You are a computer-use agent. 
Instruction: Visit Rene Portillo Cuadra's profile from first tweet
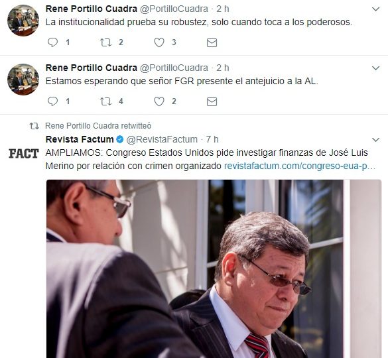coord(92,9)
